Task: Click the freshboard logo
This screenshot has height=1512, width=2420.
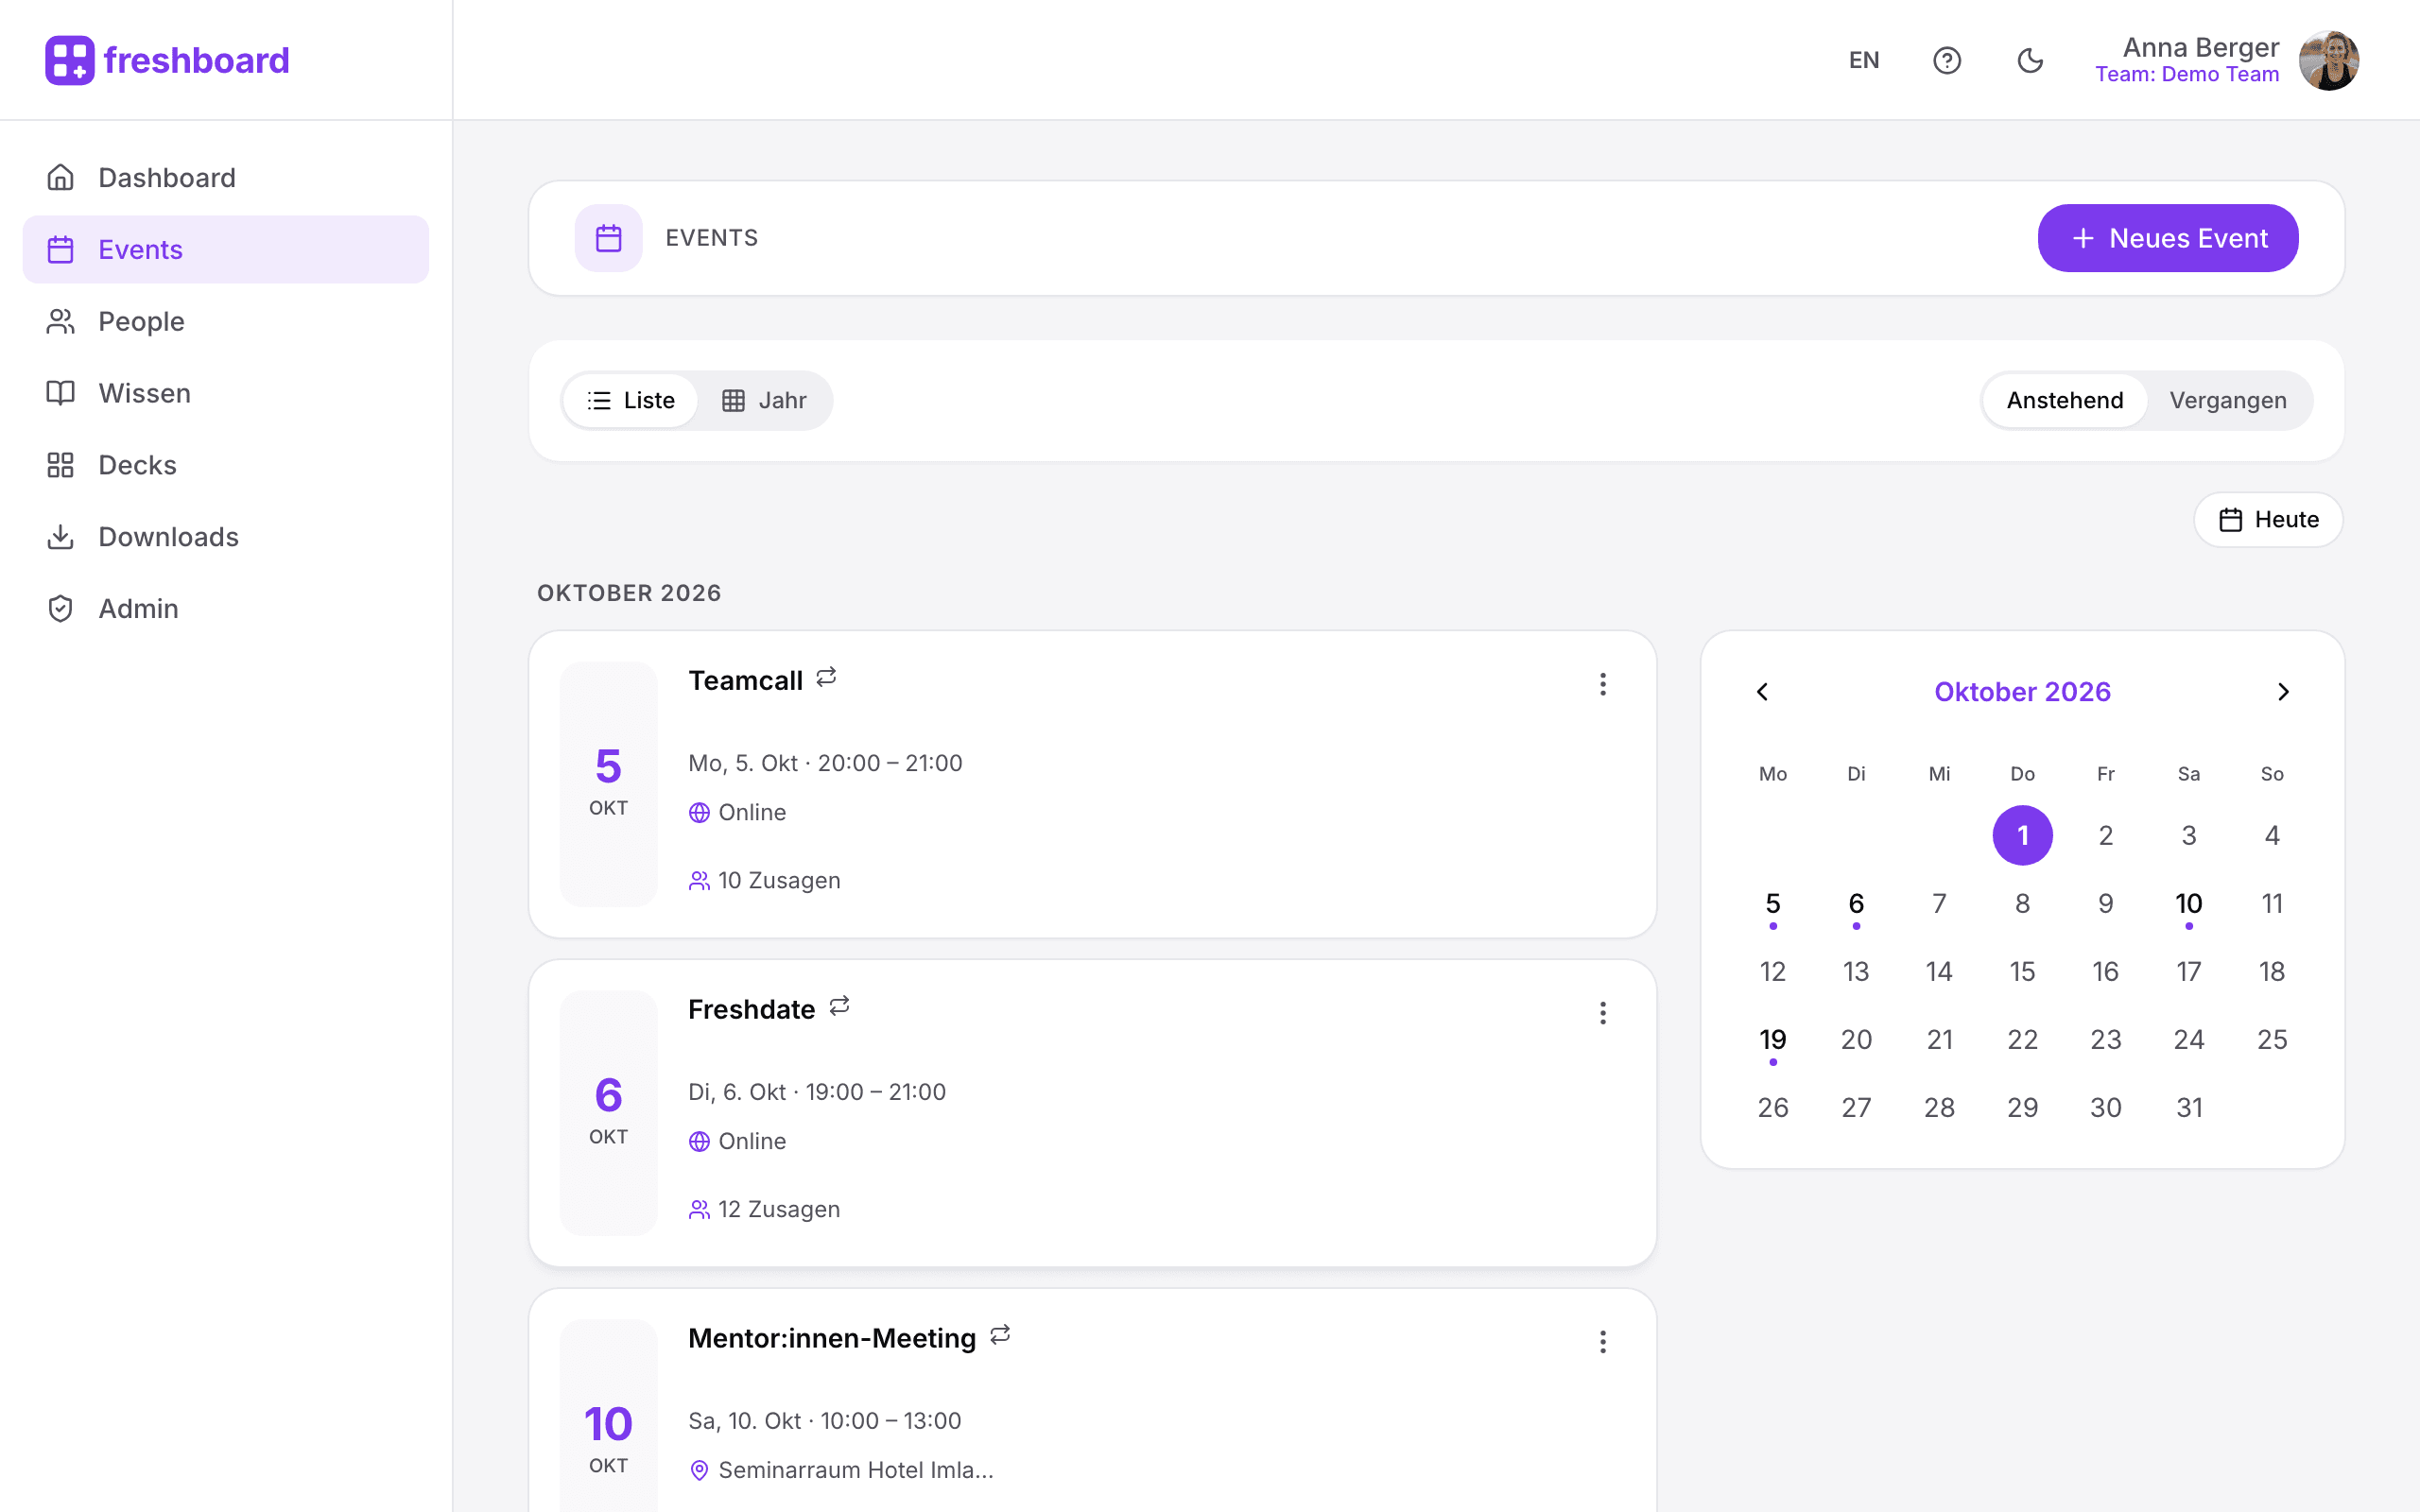Action: [167, 60]
